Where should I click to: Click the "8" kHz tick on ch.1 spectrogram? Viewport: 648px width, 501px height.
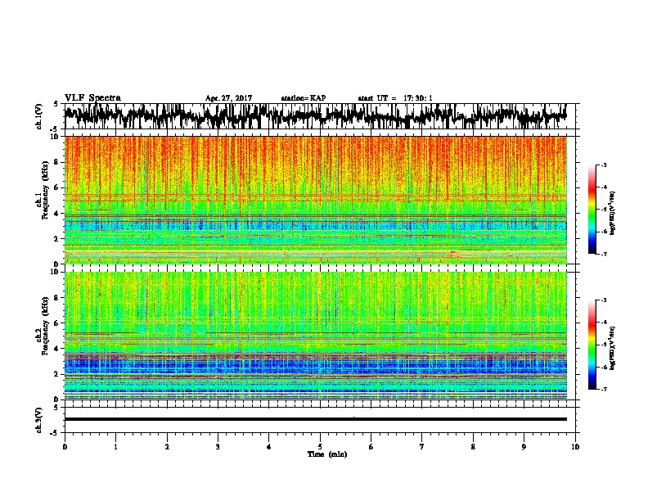pos(56,162)
